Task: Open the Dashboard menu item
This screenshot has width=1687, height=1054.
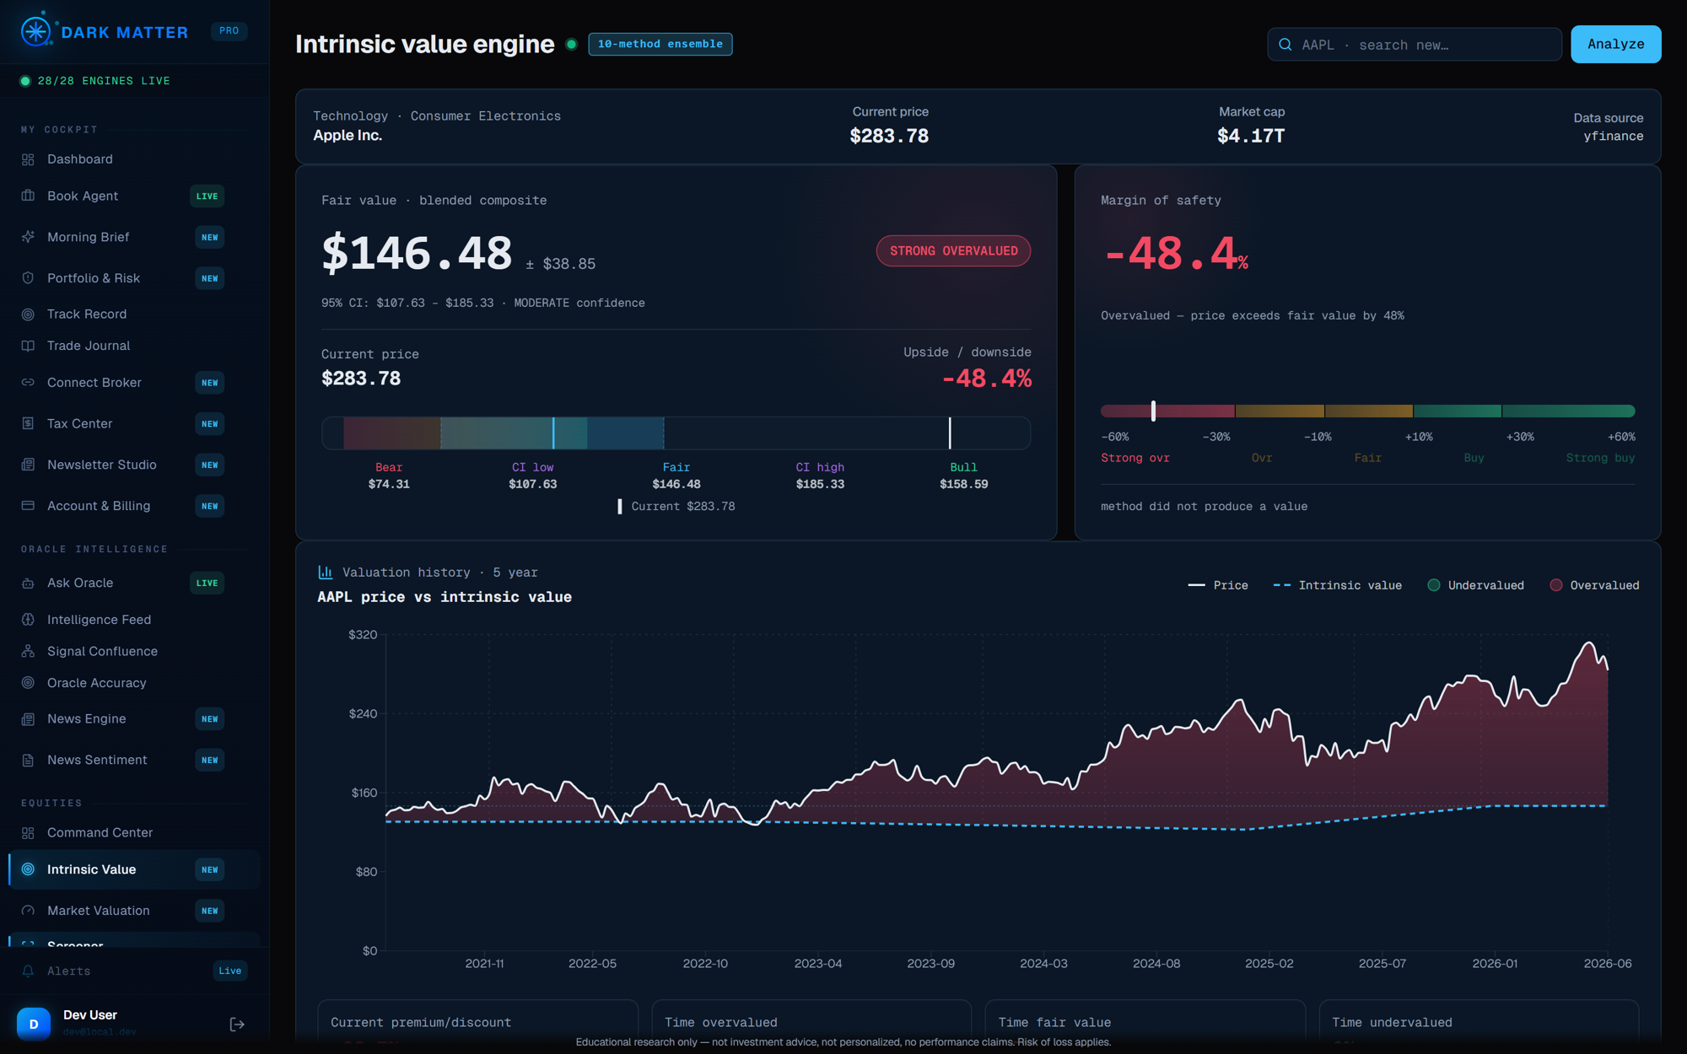Action: [x=133, y=159]
